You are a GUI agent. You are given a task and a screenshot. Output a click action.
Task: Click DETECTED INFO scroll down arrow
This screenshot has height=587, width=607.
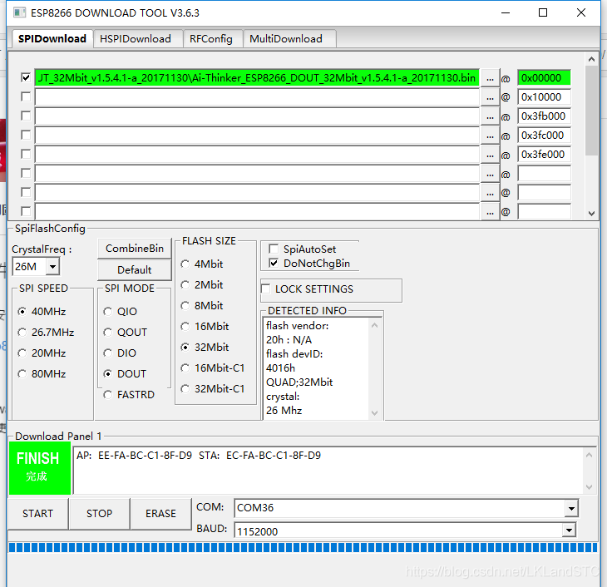(x=374, y=412)
